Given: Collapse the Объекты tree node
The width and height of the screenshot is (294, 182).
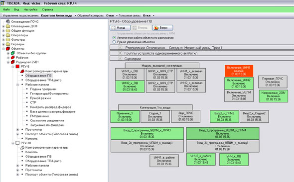Looking at the screenshot, I should pos(3,49).
